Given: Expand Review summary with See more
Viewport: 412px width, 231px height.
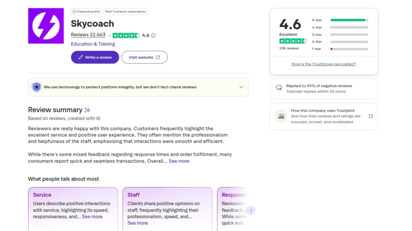Looking at the screenshot, I should coord(179,161).
